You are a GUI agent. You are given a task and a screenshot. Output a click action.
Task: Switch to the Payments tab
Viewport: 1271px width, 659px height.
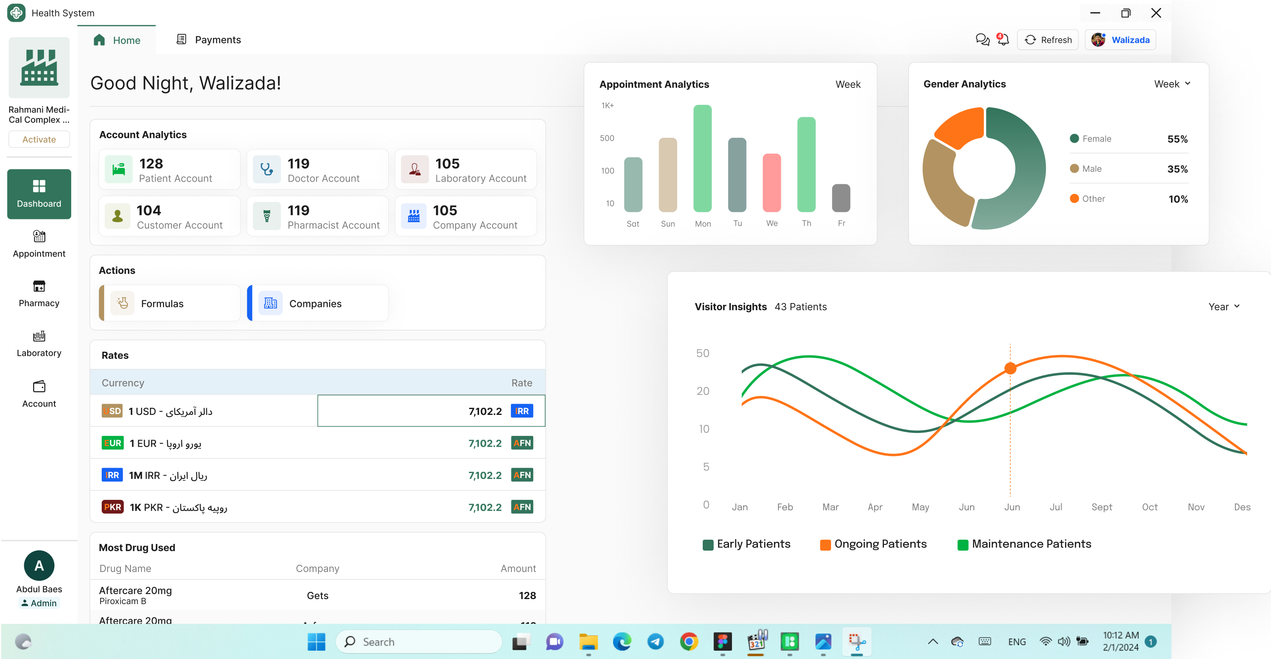coord(208,40)
